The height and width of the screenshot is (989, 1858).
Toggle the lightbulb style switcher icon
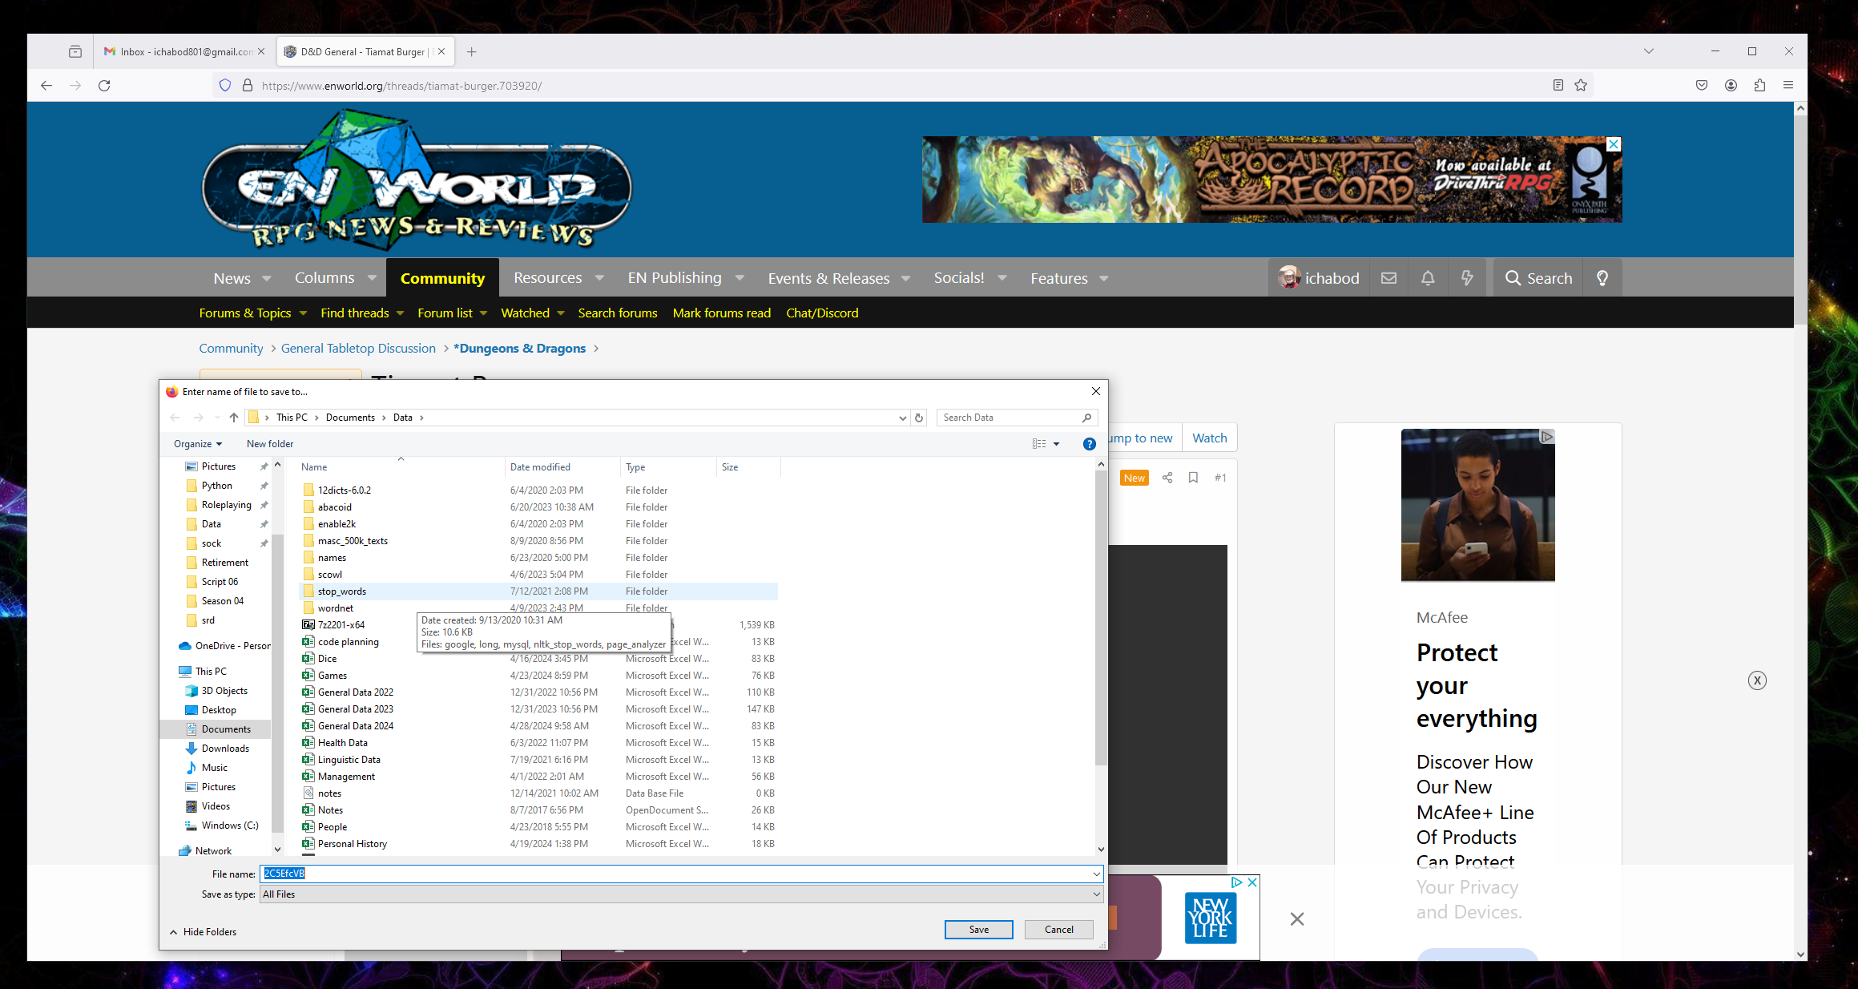(1602, 278)
